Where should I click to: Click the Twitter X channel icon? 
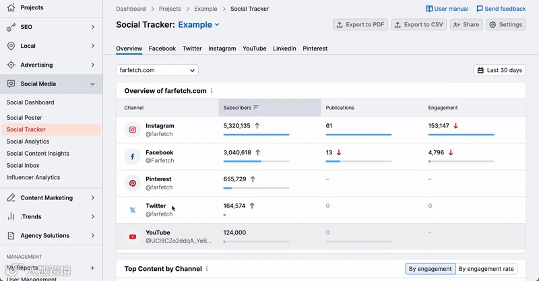pyautogui.click(x=133, y=210)
